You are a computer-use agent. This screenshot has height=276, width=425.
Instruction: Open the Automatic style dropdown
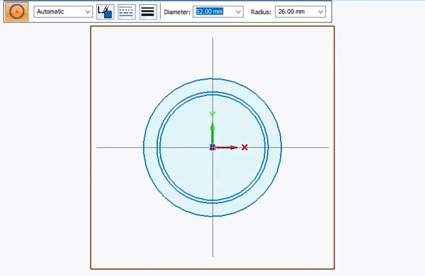pyautogui.click(x=63, y=12)
